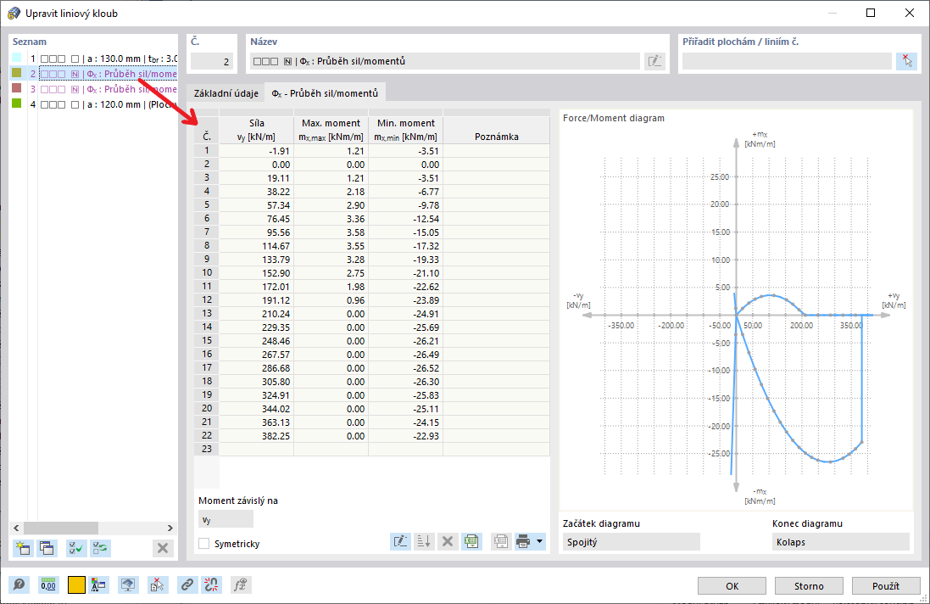Click edit name icon beside Název

pyautogui.click(x=654, y=61)
